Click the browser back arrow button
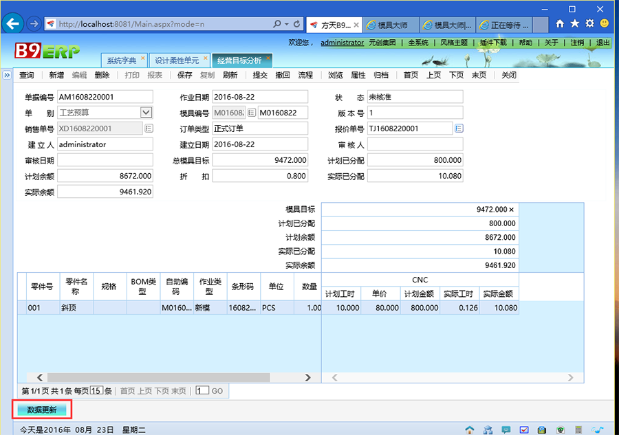The height and width of the screenshot is (435, 619). coord(12,24)
